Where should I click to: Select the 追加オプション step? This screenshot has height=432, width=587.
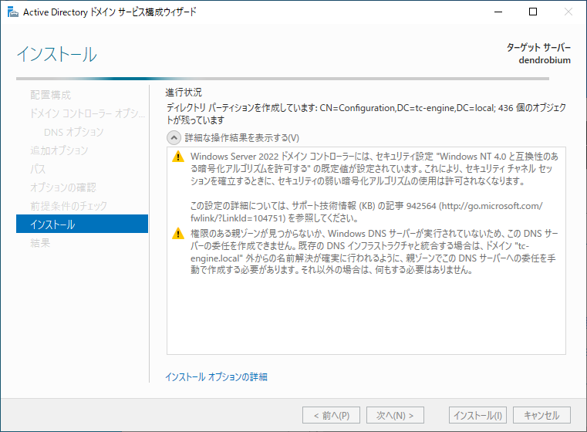tap(59, 150)
